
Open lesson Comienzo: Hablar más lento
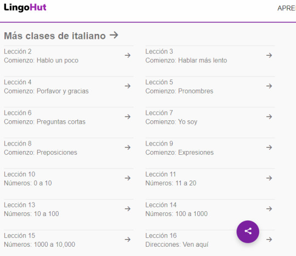point(186,61)
